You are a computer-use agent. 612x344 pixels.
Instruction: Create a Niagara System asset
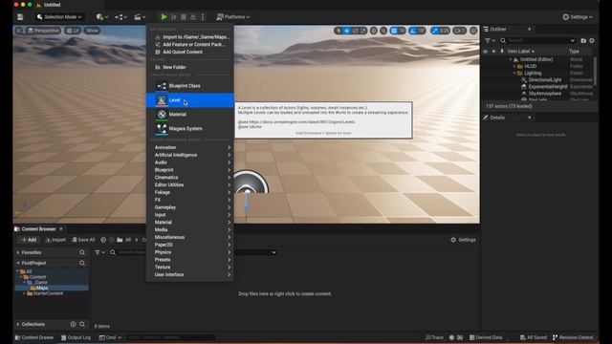[190, 128]
